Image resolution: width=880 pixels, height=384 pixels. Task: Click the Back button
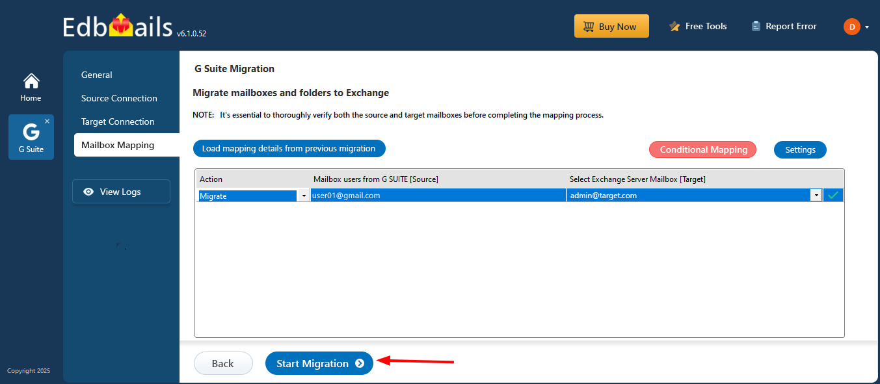point(222,364)
